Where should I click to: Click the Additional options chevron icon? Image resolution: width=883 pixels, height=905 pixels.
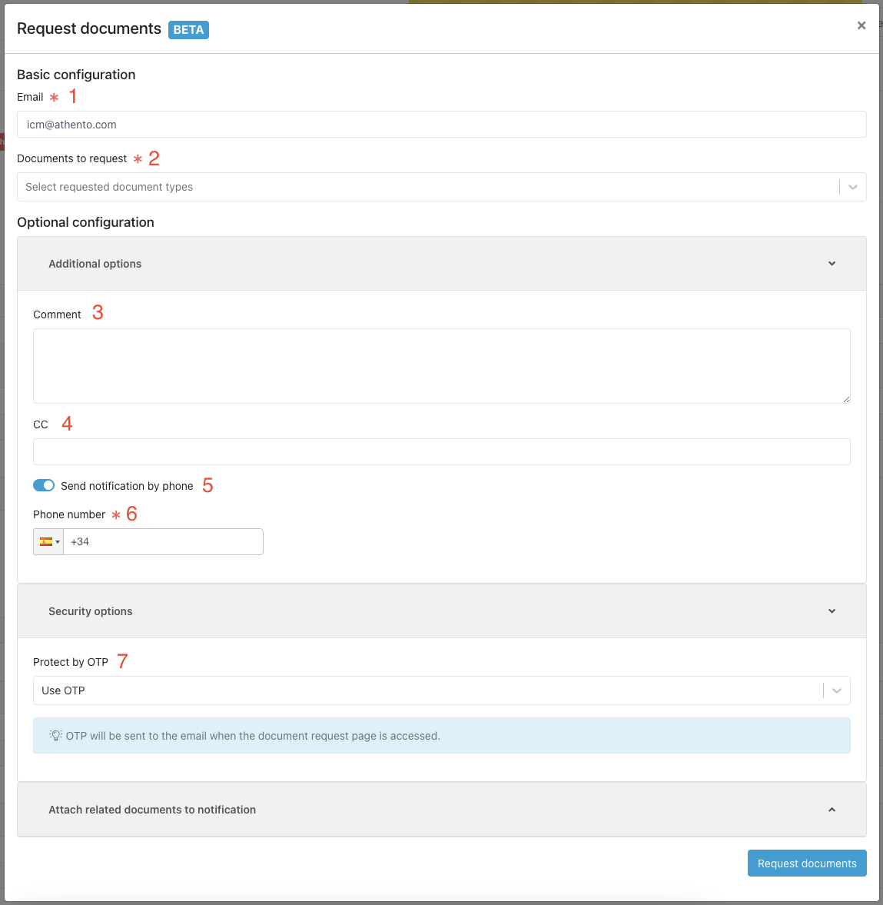coord(832,264)
